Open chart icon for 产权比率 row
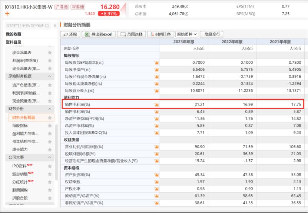 coord(156,189)
